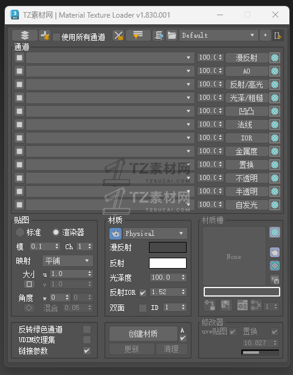Toggle the 漫反射 channel row checkbox
This screenshot has width=293, height=375.
pos(19,58)
